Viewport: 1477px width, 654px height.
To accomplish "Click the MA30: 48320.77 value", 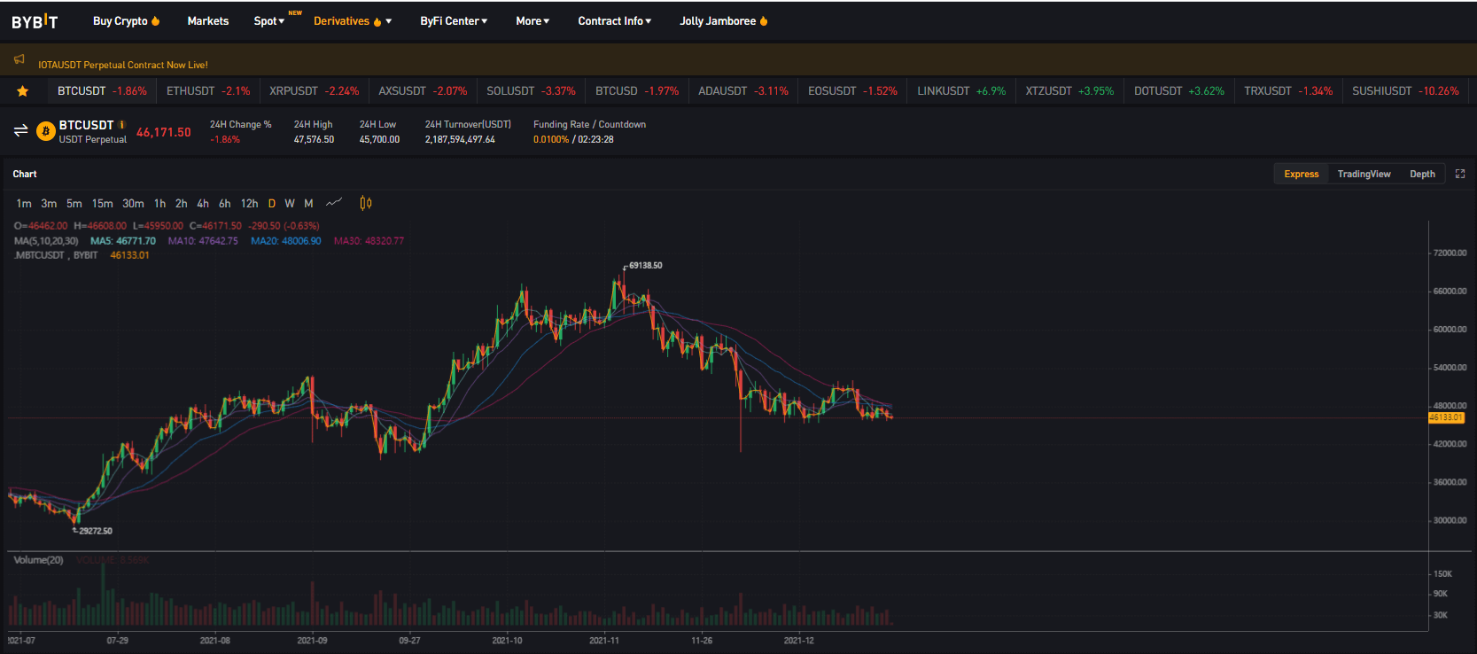I will [369, 241].
